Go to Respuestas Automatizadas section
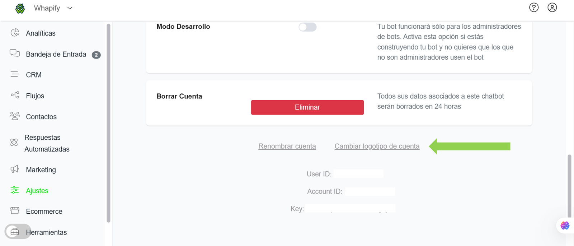 [x=47, y=143]
